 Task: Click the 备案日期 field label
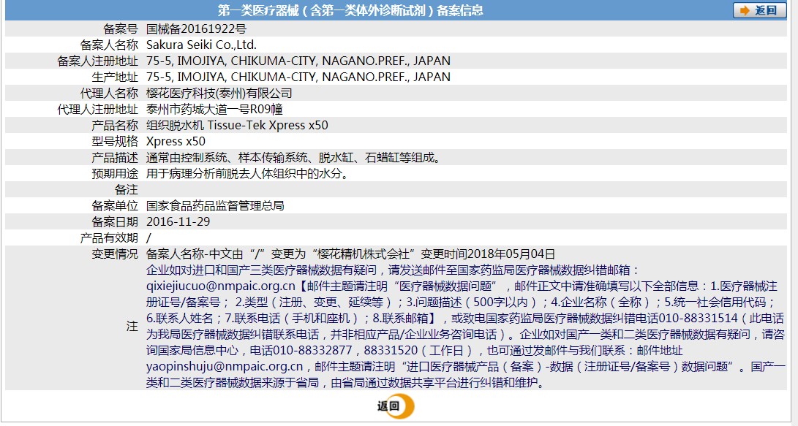(x=115, y=222)
